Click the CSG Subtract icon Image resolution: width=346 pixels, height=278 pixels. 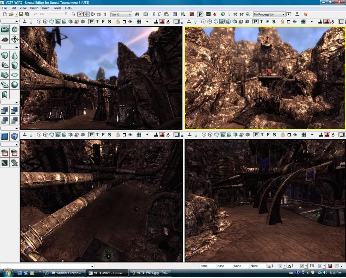15,110
